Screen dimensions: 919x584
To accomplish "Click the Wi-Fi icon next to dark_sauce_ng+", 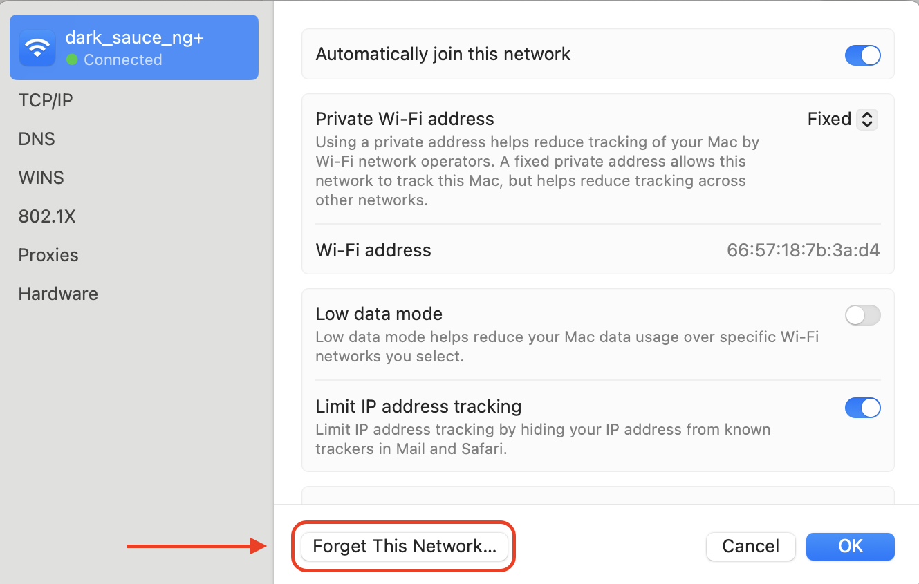I will (x=37, y=47).
